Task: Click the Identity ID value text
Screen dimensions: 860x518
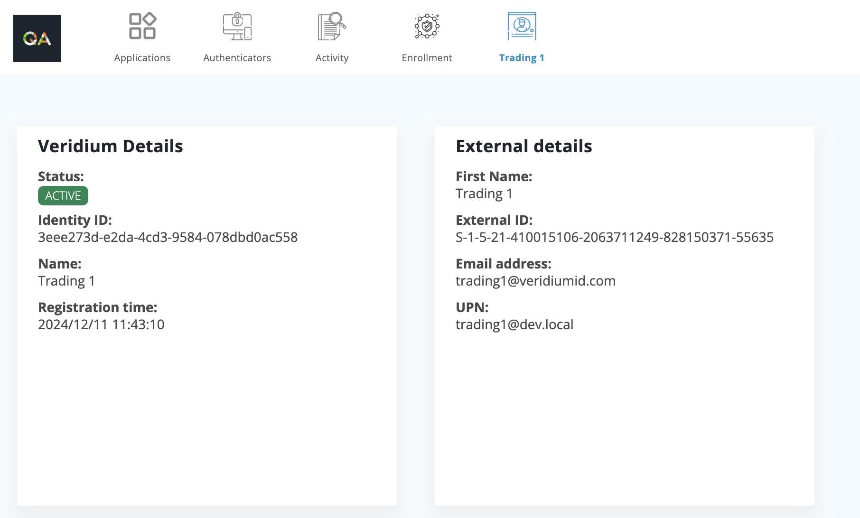Action: click(168, 237)
